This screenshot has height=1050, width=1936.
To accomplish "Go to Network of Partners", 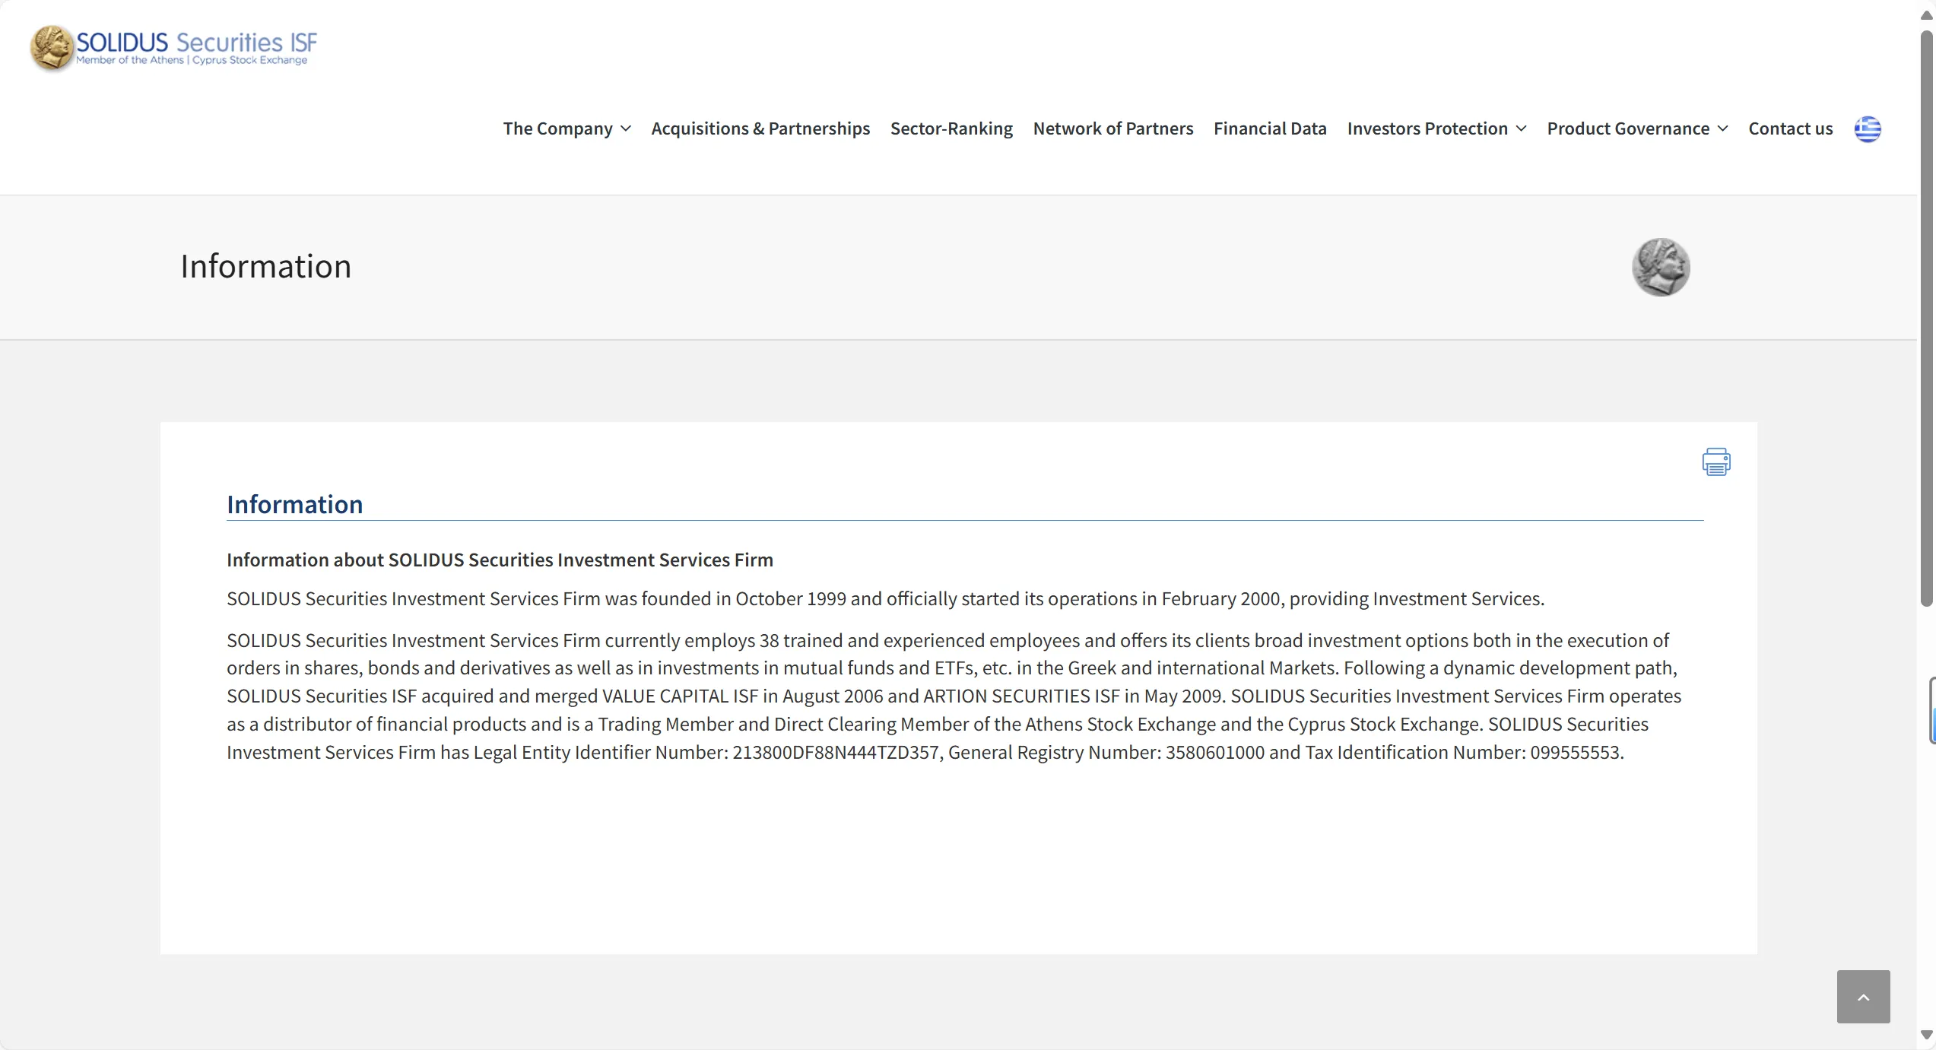I will coord(1113,128).
